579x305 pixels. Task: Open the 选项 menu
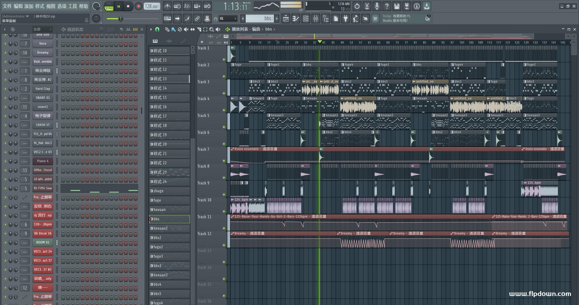[x=62, y=6]
